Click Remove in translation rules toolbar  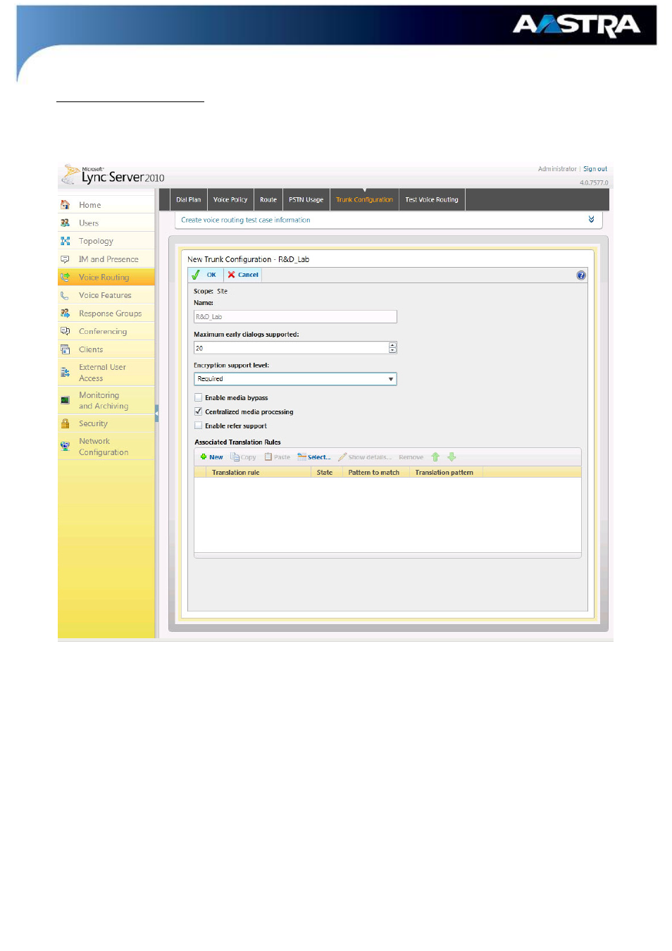[x=411, y=457]
